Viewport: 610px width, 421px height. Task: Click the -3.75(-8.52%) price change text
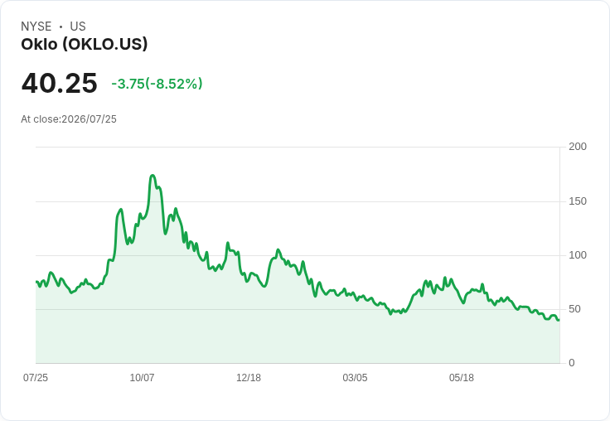pos(157,84)
